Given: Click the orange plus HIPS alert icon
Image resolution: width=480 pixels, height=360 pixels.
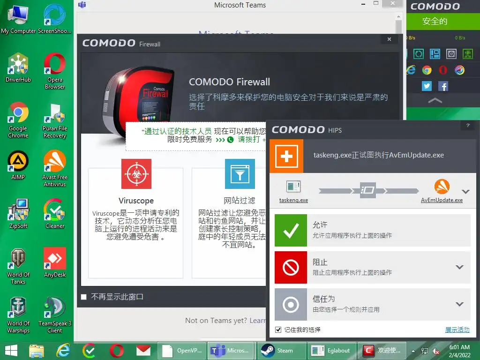Looking at the screenshot, I should coord(286,157).
